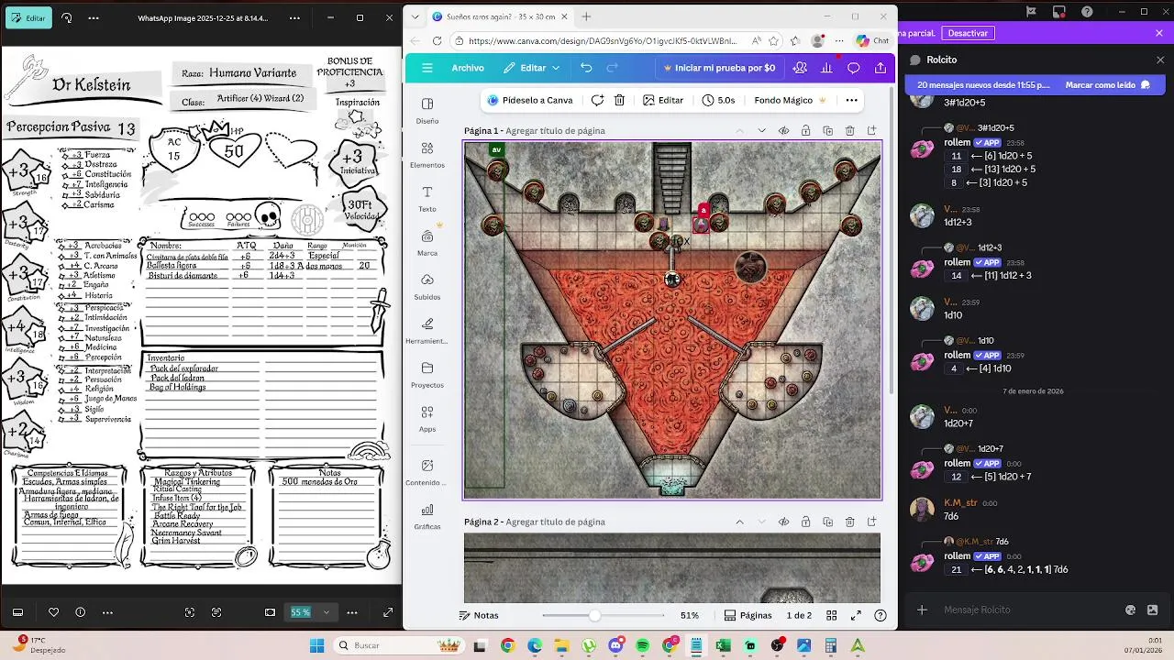The image size is (1174, 660).
Task: Open more options in Canva floating toolbar
Action: click(x=851, y=100)
